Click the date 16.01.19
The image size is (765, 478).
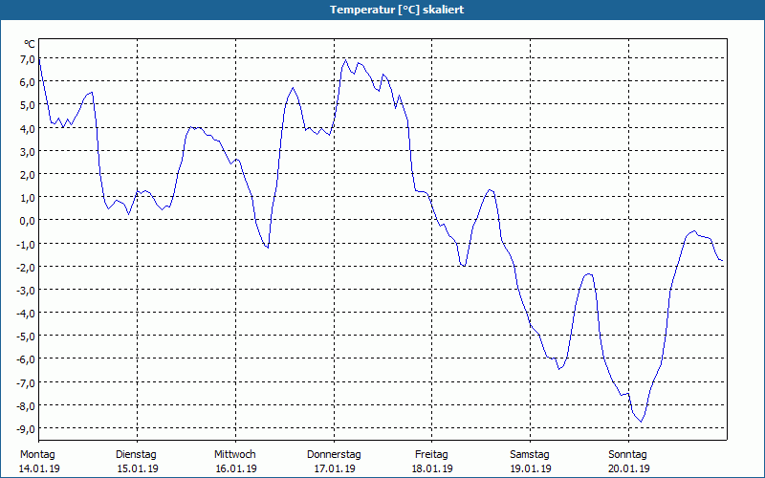236,468
